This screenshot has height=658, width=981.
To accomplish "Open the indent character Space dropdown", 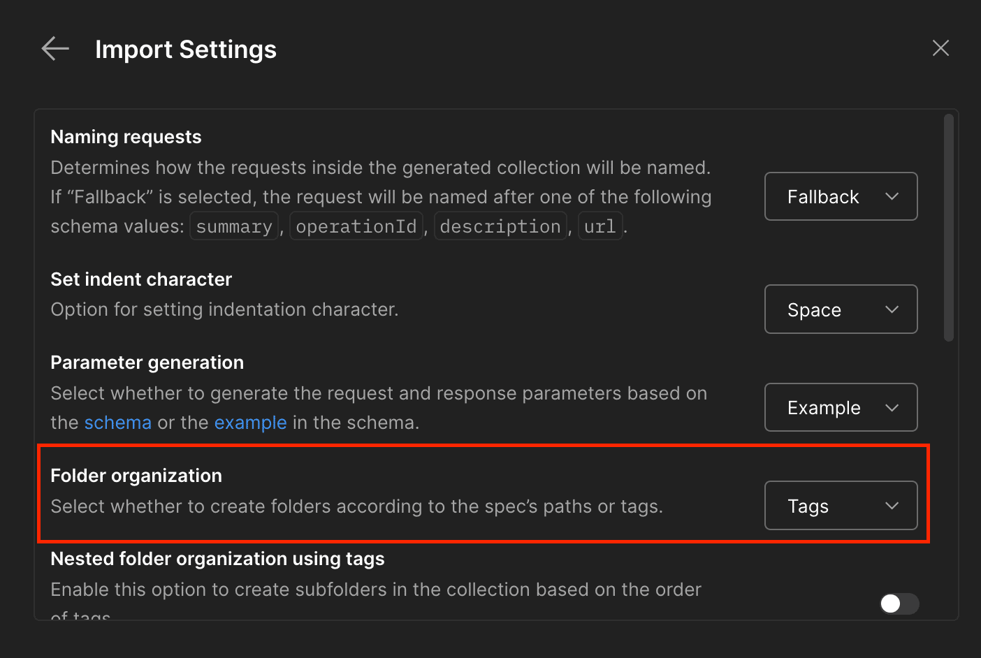I will tap(841, 309).
